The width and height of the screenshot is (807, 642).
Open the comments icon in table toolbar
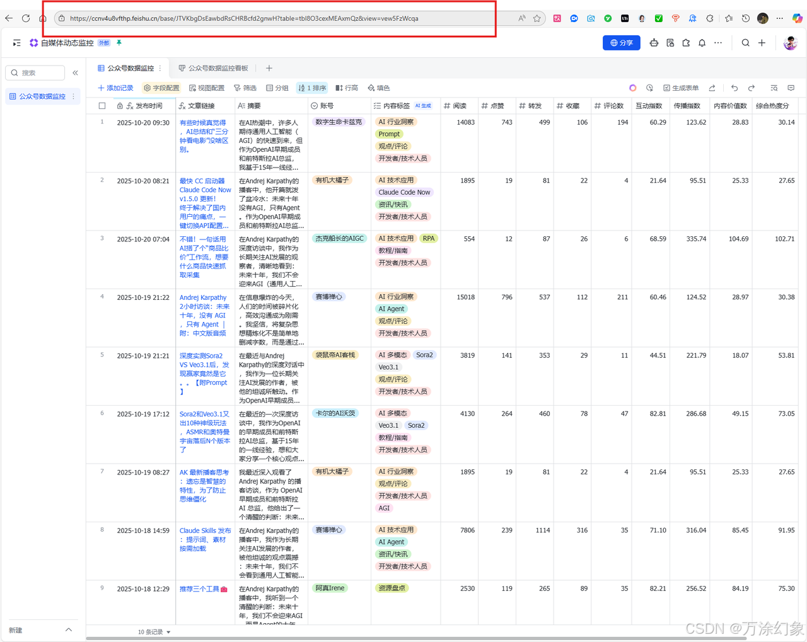pos(791,88)
